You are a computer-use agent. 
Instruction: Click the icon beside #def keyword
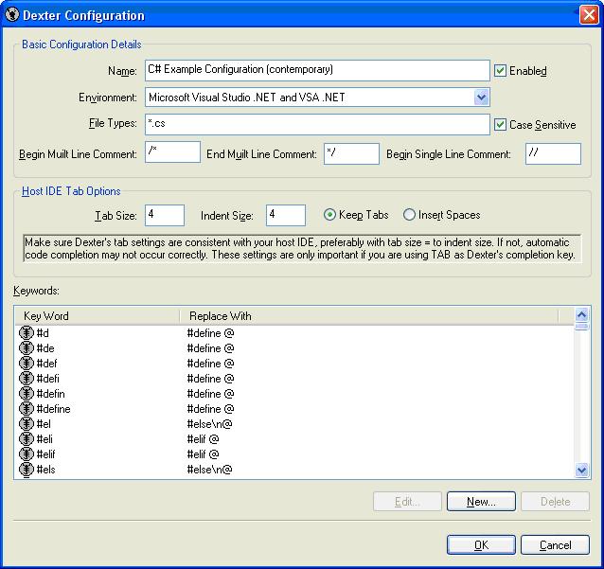(x=27, y=364)
